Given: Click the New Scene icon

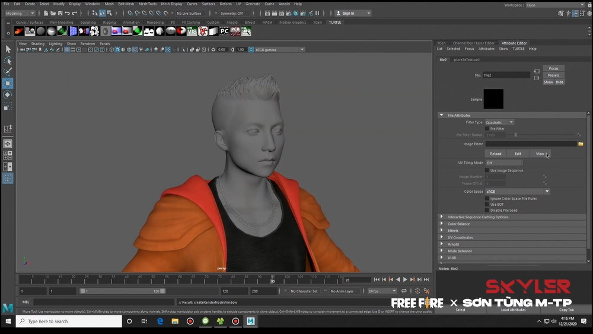Looking at the screenshot, I should (x=46, y=13).
